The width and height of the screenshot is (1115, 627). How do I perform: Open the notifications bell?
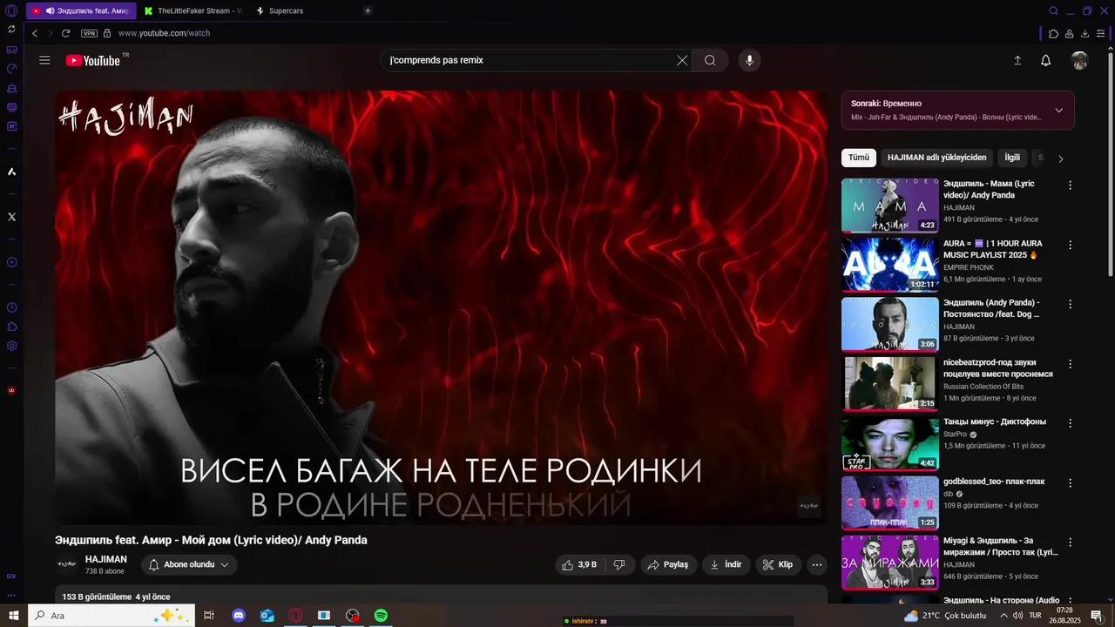(1046, 60)
